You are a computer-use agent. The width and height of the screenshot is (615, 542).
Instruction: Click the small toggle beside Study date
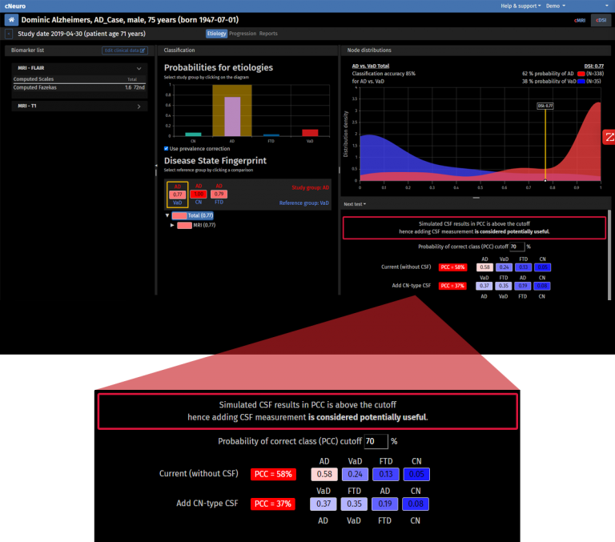pos(9,34)
